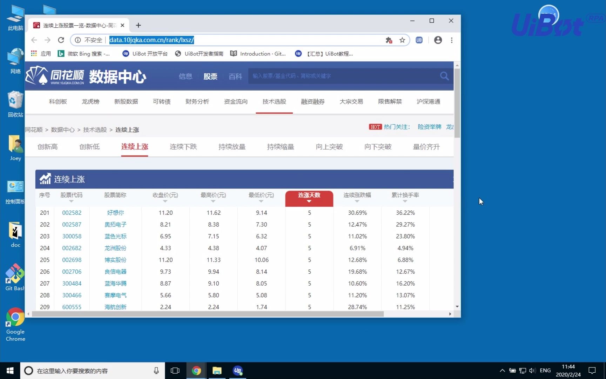Image resolution: width=606 pixels, height=379 pixels.
Task: Bookmark the page using the star icon
Action: click(x=402, y=40)
